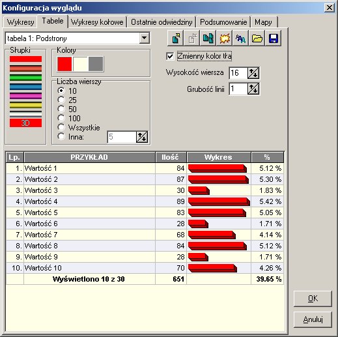Click the export settings toolbar icon
Screen dimensions: 338x337
tap(176, 38)
